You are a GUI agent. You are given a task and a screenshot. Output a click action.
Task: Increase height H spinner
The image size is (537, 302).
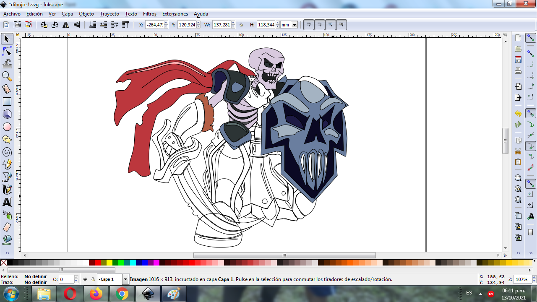[x=277, y=23]
